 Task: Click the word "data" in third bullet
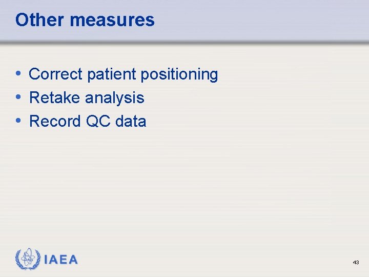pyautogui.click(x=131, y=122)
